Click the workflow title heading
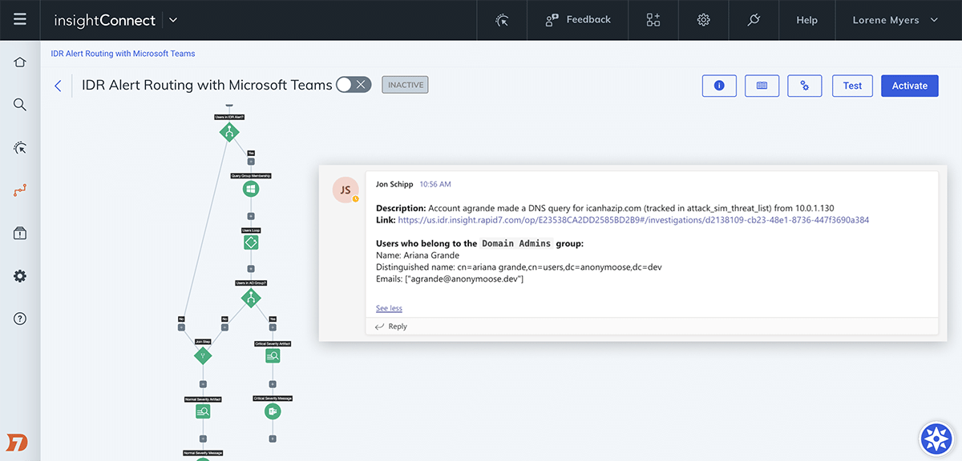962x461 pixels. [207, 85]
